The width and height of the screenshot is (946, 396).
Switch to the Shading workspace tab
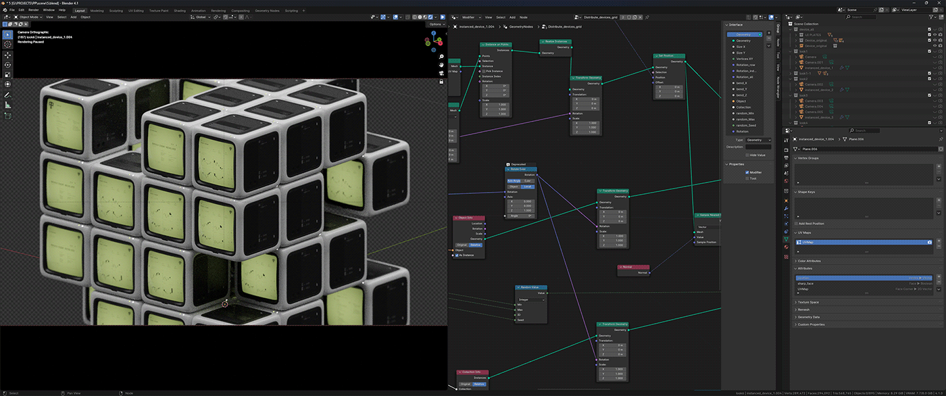pyautogui.click(x=180, y=10)
